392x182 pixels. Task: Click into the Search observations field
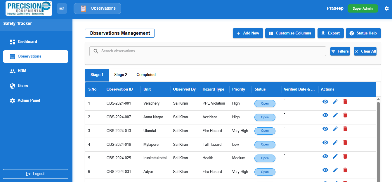tap(208, 51)
